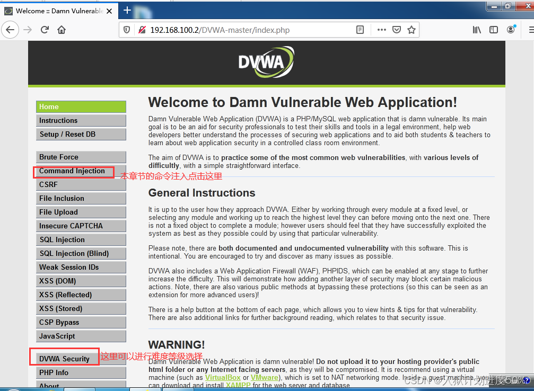The image size is (534, 391).
Task: Open XSS (Stored) module
Action: pos(81,309)
